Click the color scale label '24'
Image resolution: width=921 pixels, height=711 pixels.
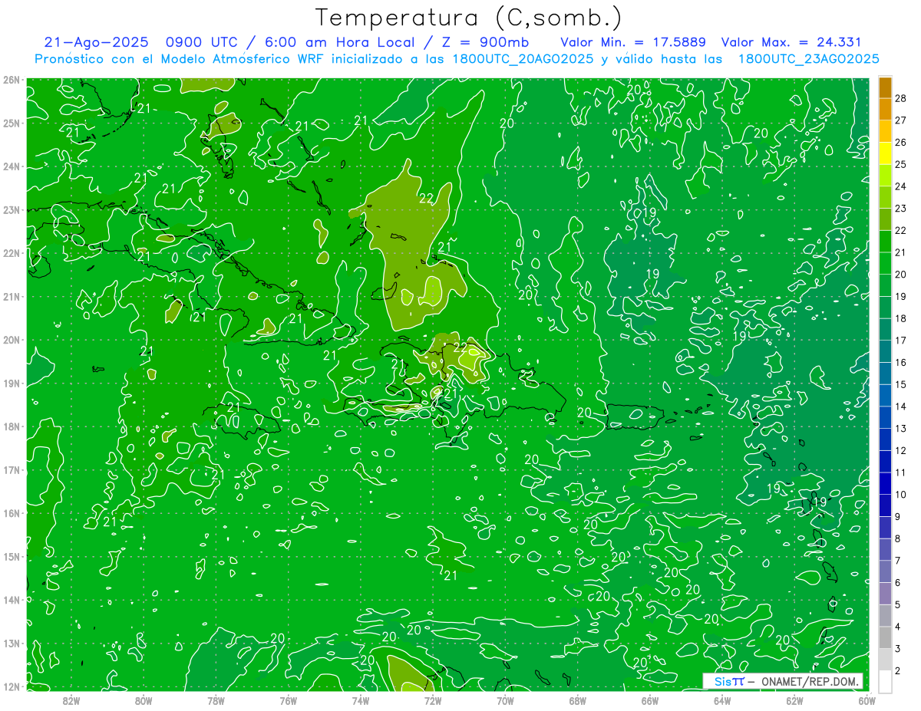pos(901,186)
